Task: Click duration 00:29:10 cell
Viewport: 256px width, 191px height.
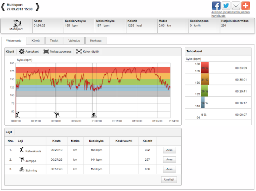Action: (56, 150)
